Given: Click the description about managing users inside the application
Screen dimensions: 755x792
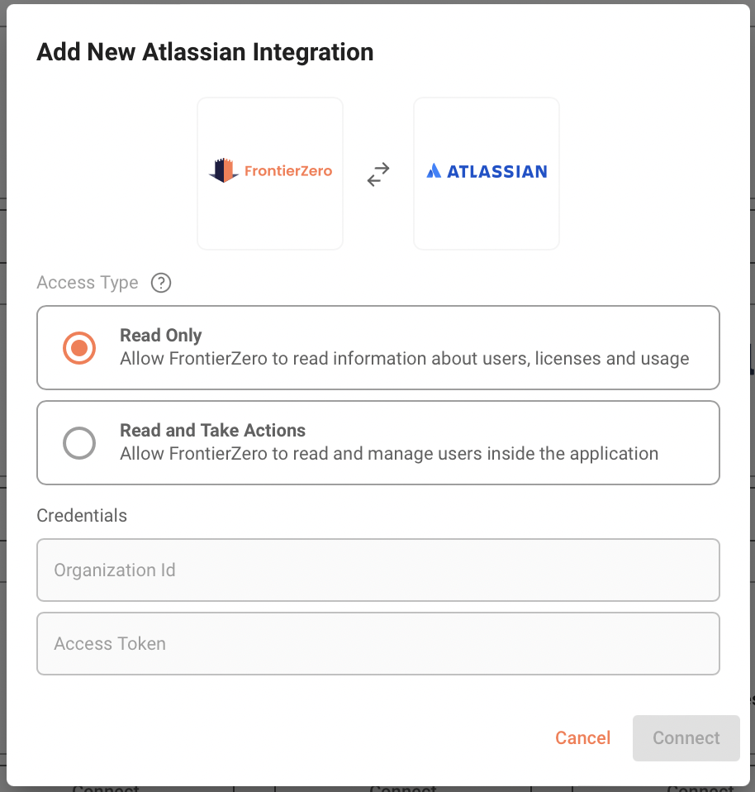Looking at the screenshot, I should 388,454.
